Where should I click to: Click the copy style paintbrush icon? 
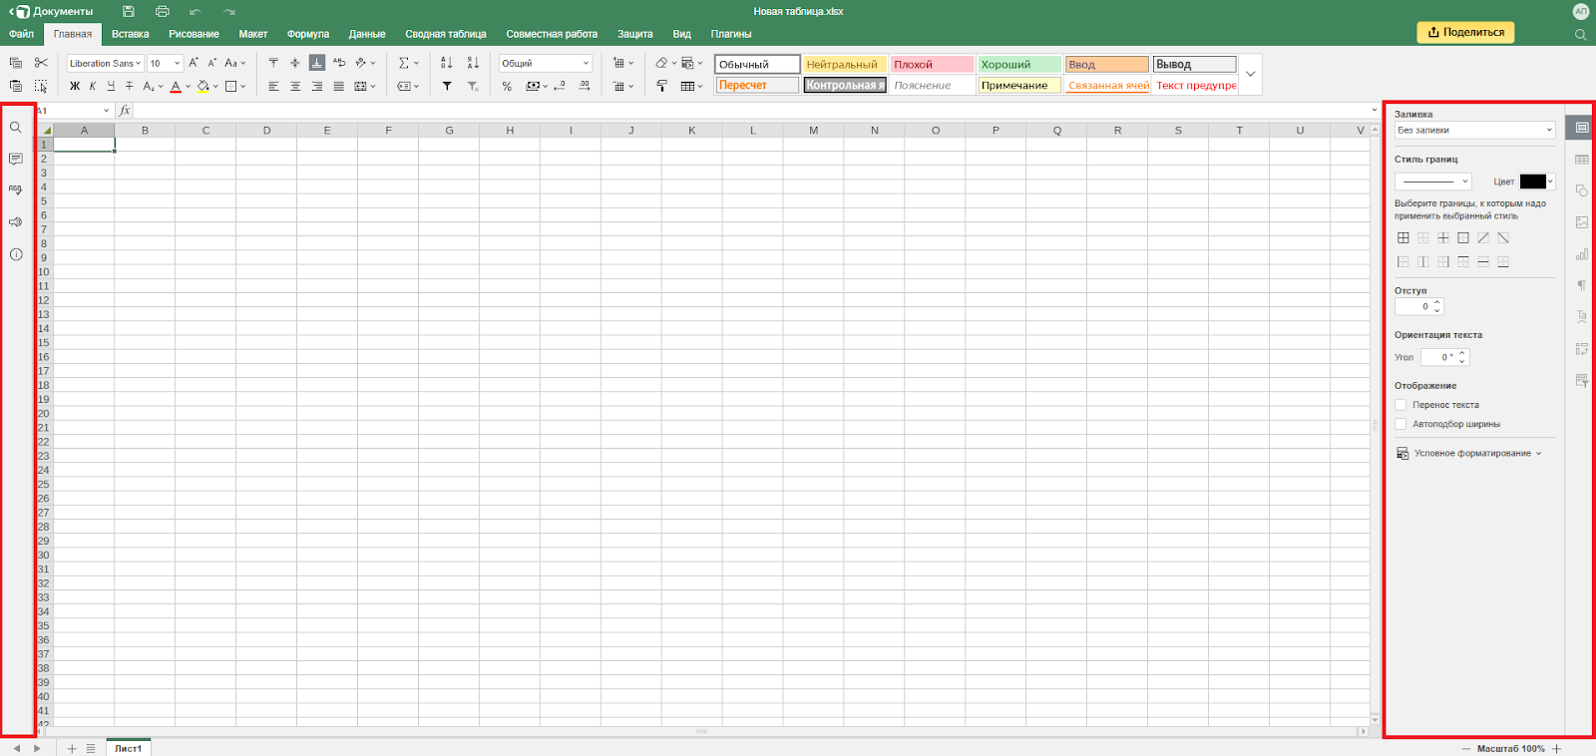[662, 86]
